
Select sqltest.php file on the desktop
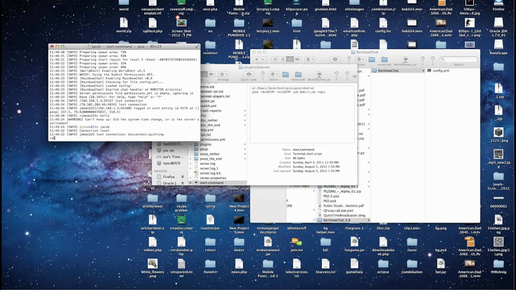(x=152, y=26)
